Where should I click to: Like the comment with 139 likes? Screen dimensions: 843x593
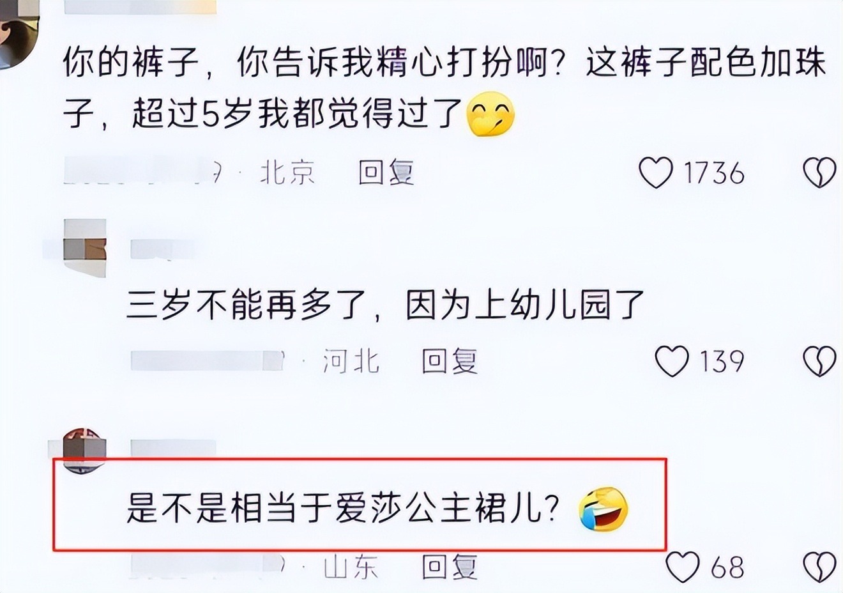(672, 362)
